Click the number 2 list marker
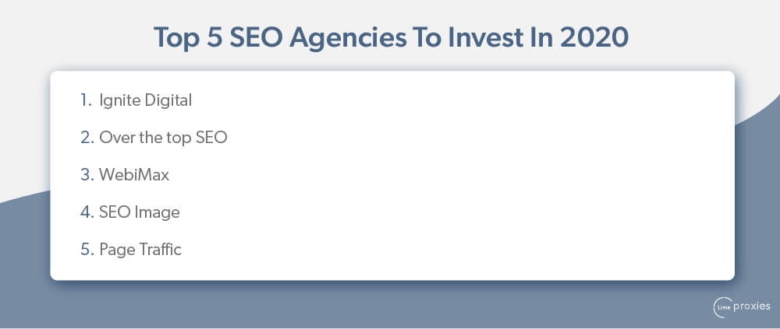 pyautogui.click(x=87, y=138)
